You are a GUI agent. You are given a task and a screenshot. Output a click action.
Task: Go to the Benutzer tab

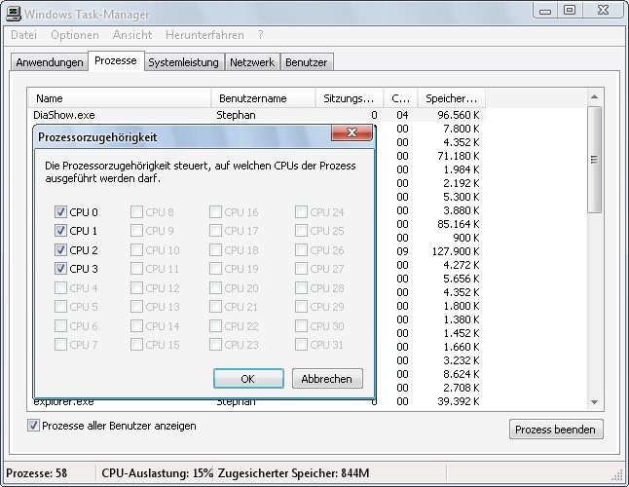[306, 62]
